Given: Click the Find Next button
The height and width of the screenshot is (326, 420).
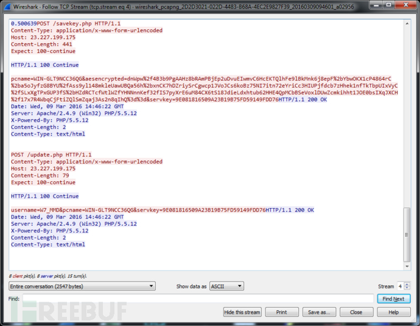Looking at the screenshot, I should tap(393, 299).
